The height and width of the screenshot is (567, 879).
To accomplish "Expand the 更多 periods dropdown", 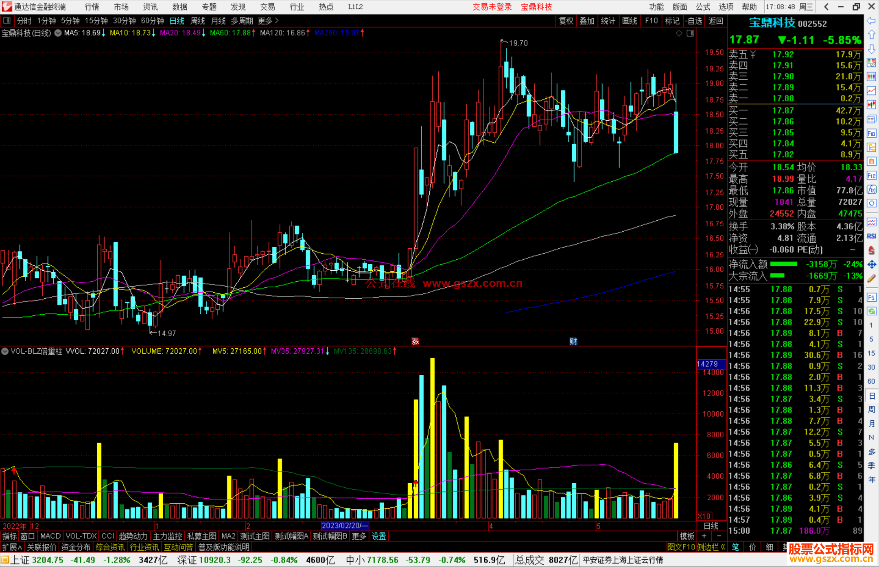I will pyautogui.click(x=268, y=21).
